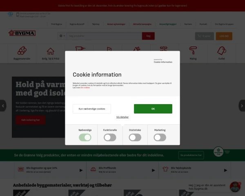Click the accessibility eye icon

pyautogui.click(x=11, y=14)
